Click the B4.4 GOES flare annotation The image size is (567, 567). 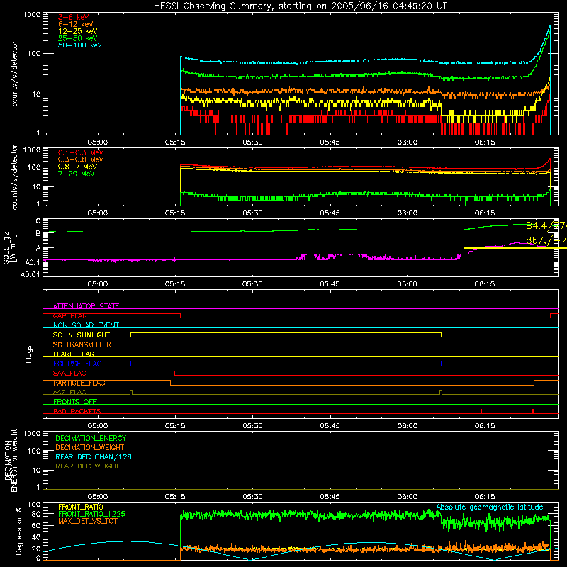(546, 226)
